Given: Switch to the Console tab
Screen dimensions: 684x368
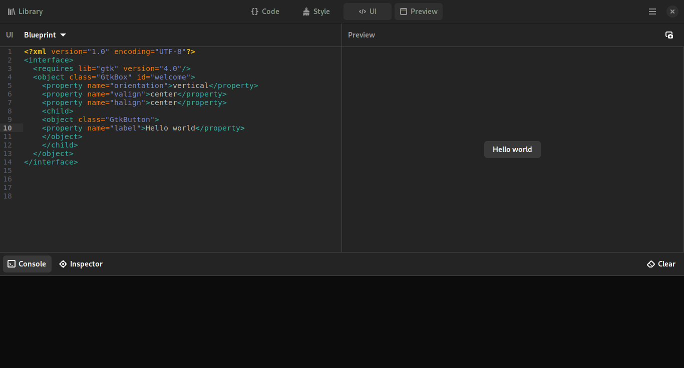Looking at the screenshot, I should pyautogui.click(x=27, y=263).
